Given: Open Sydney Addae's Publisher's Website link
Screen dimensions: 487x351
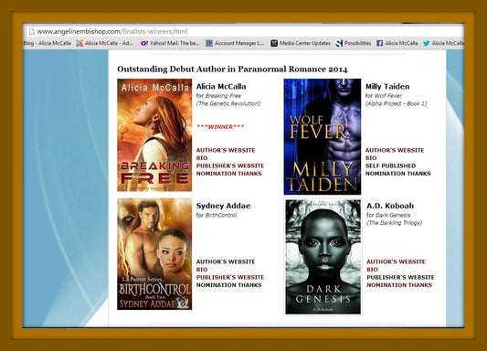Looking at the screenshot, I should click(230, 277).
